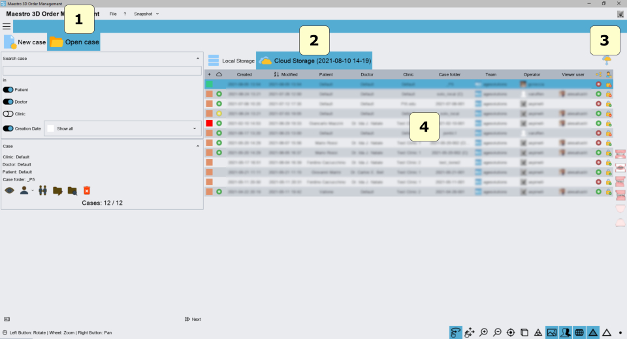The width and height of the screenshot is (627, 339).
Task: Select the Open case tab
Action: click(x=74, y=42)
